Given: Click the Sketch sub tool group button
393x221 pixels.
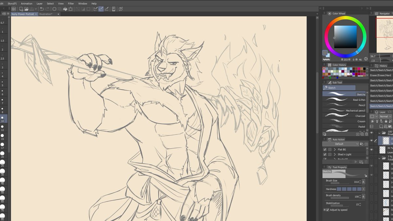Looking at the screenshot, I should (x=339, y=88).
